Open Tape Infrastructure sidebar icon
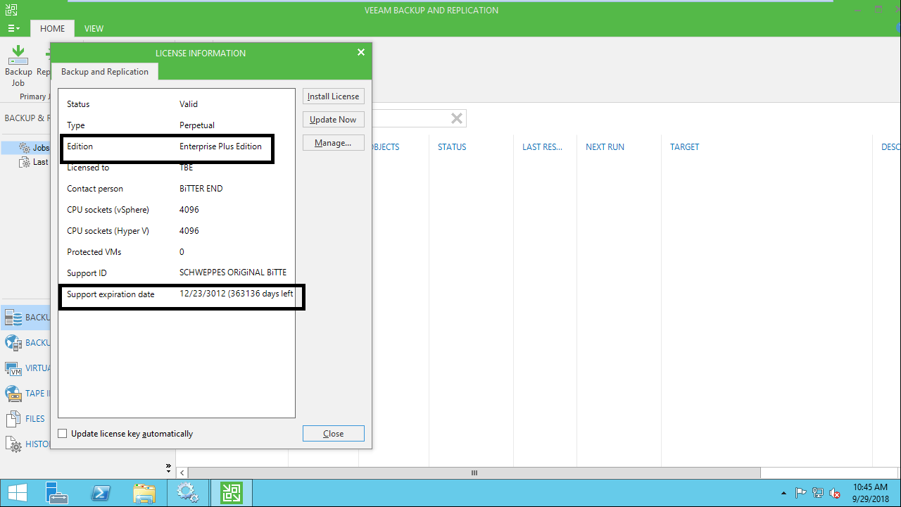This screenshot has width=901, height=507. (x=13, y=394)
